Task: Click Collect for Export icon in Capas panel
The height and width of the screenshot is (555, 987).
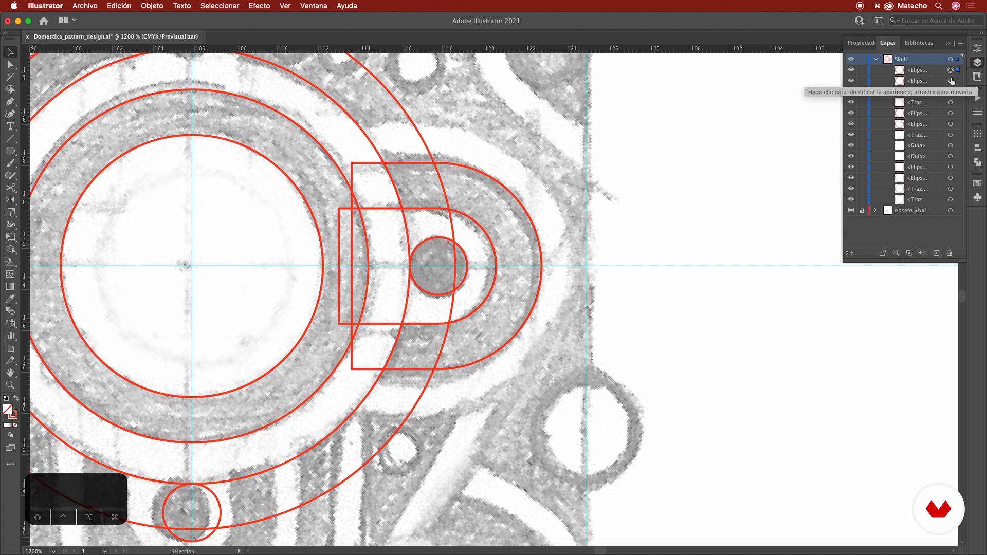Action: [x=882, y=253]
